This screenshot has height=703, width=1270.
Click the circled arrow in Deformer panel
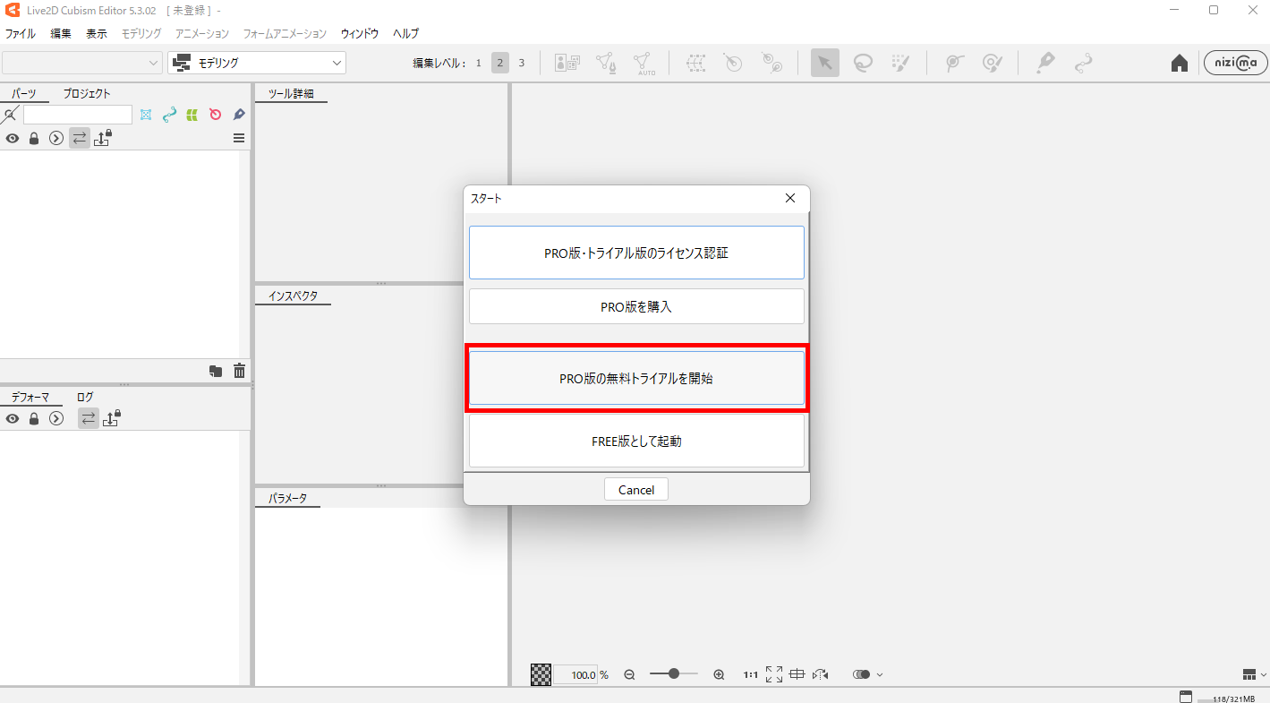click(x=56, y=418)
